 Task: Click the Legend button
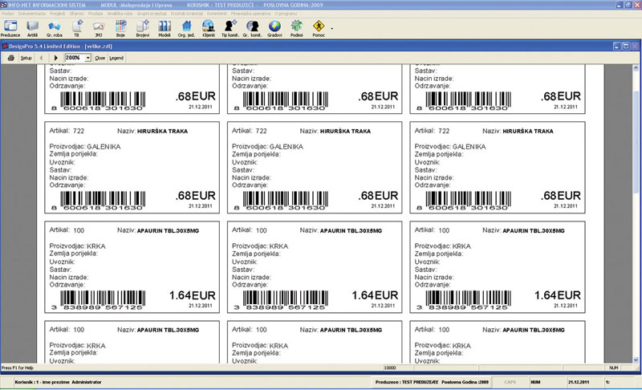point(116,58)
